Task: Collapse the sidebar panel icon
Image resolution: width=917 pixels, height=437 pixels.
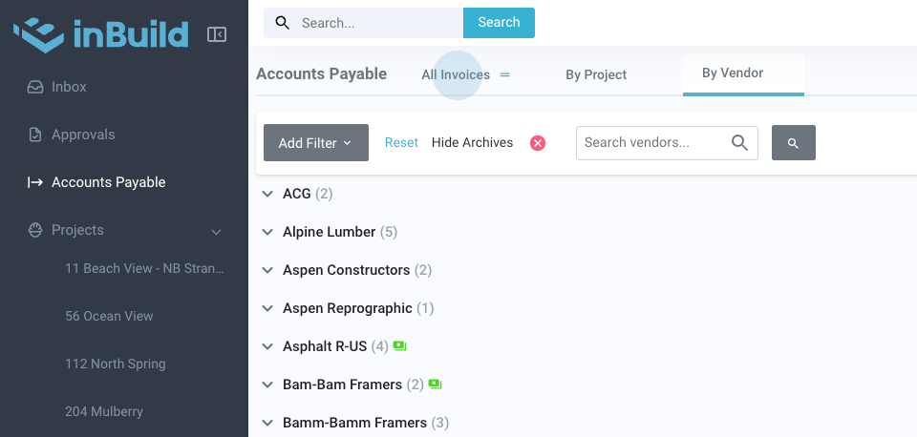Action: coord(217,35)
